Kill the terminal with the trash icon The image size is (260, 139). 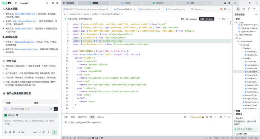click(x=211, y=117)
